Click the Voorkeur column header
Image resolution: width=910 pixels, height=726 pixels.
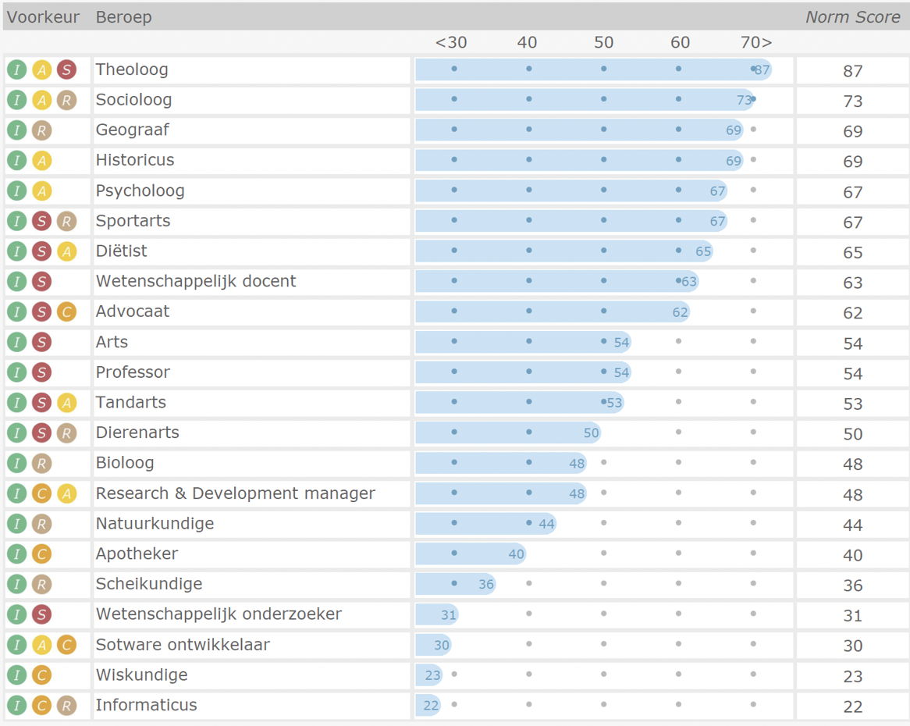coord(44,17)
